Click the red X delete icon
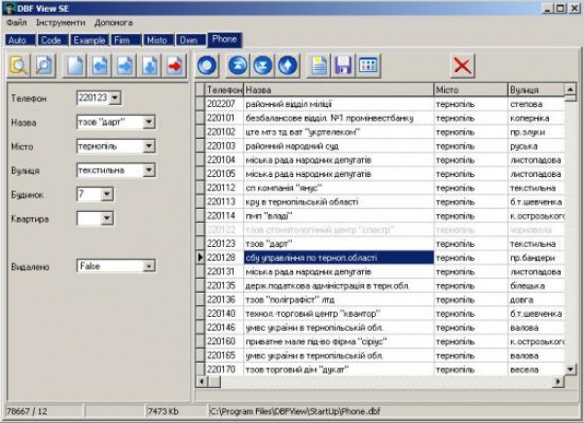This screenshot has height=423, width=584. [x=463, y=65]
